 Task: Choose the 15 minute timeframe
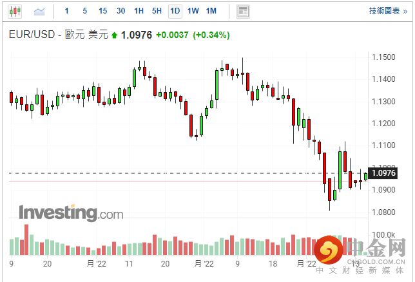coord(102,11)
